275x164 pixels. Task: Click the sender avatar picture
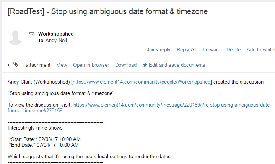pos(15,37)
